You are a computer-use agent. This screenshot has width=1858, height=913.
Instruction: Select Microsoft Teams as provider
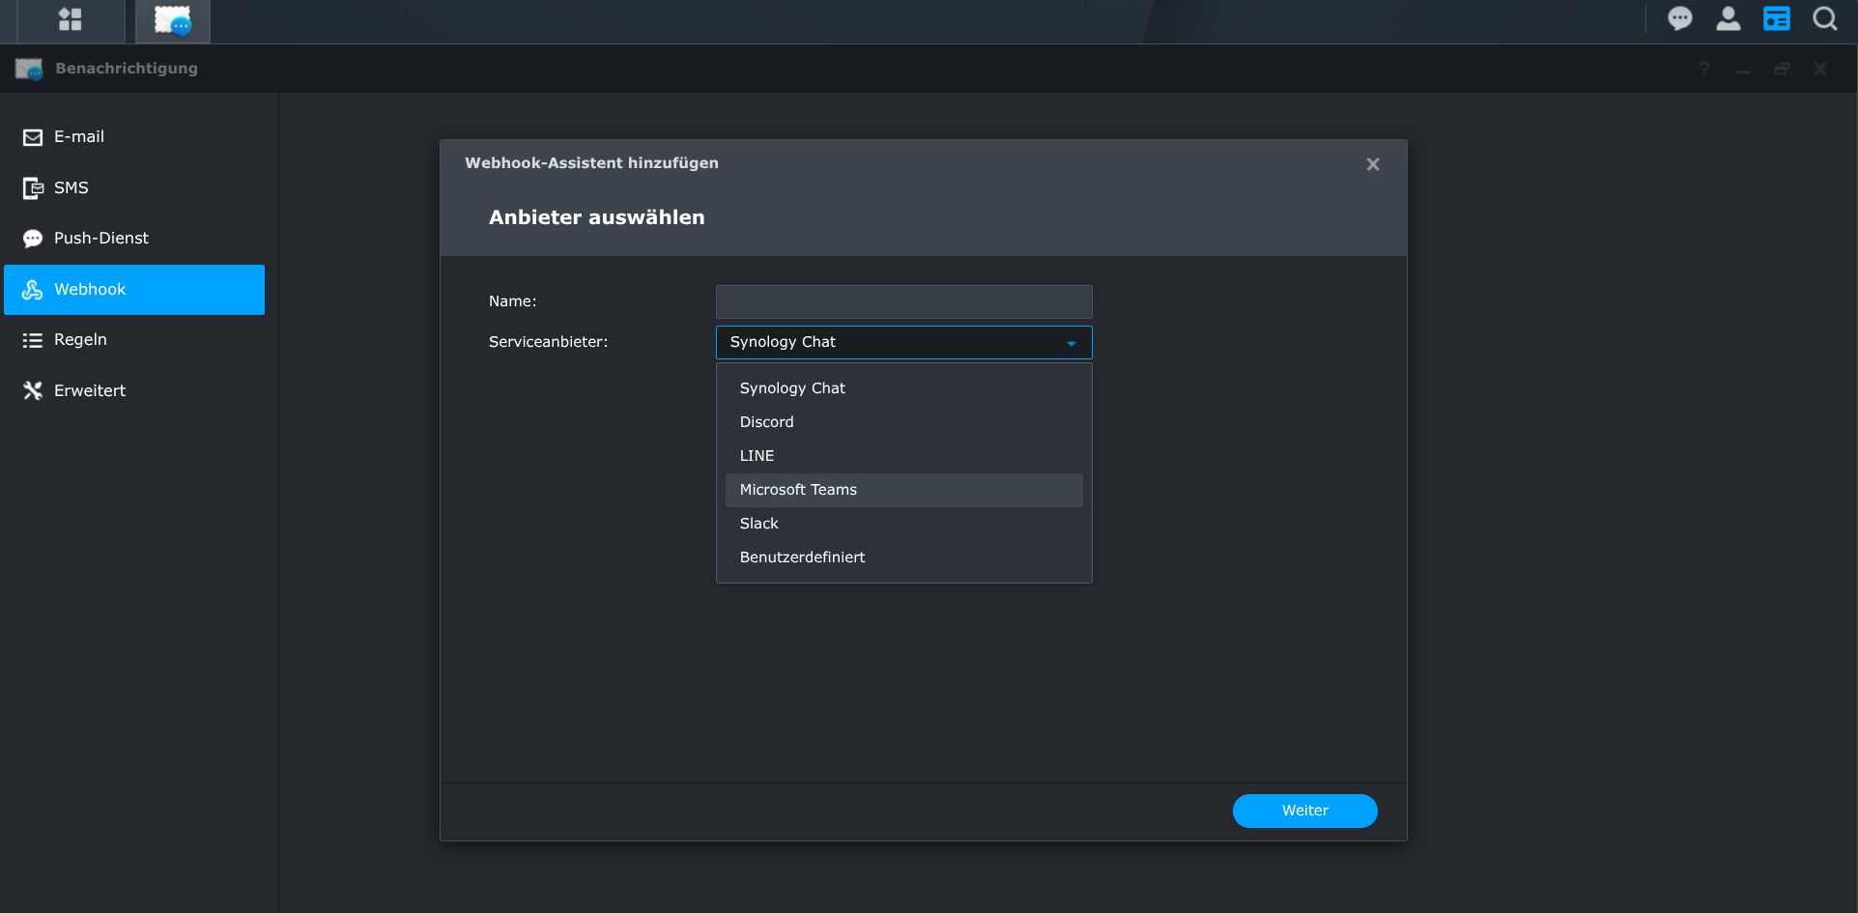(798, 490)
